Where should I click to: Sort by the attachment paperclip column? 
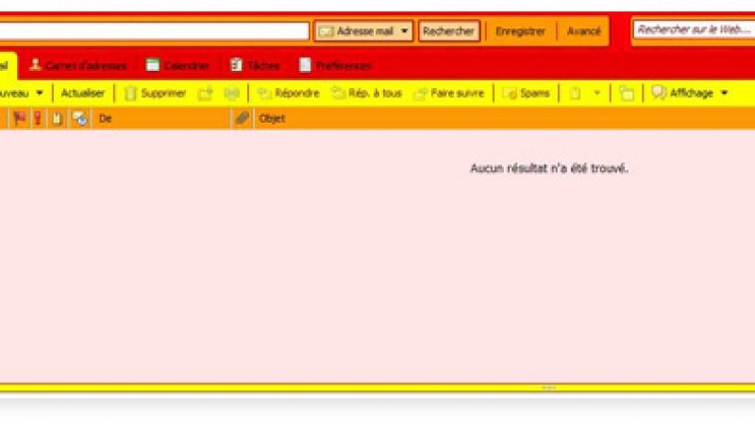243,118
